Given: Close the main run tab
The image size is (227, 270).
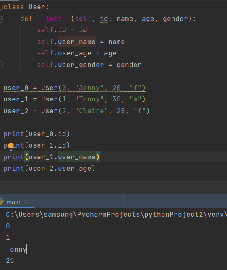Looking at the screenshot, I should click(26, 202).
